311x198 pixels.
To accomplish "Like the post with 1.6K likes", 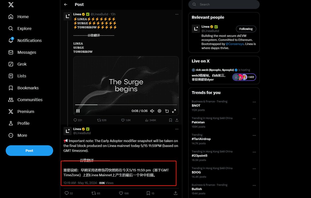I will (x=126, y=120).
